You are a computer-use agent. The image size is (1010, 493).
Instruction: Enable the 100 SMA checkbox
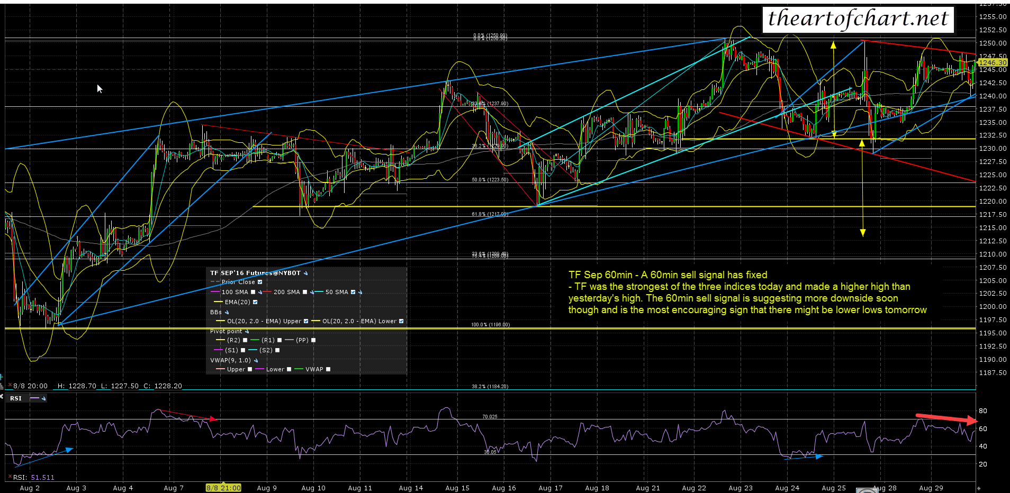point(253,292)
